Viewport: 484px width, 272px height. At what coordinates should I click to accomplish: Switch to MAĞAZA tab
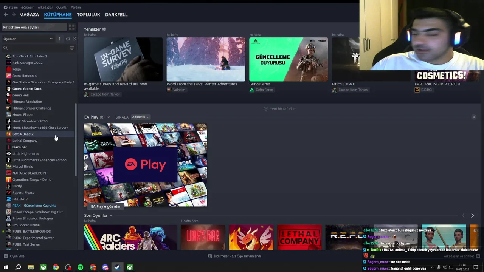[29, 14]
